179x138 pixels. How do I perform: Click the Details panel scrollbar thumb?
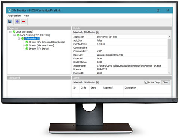(x=169, y=49)
